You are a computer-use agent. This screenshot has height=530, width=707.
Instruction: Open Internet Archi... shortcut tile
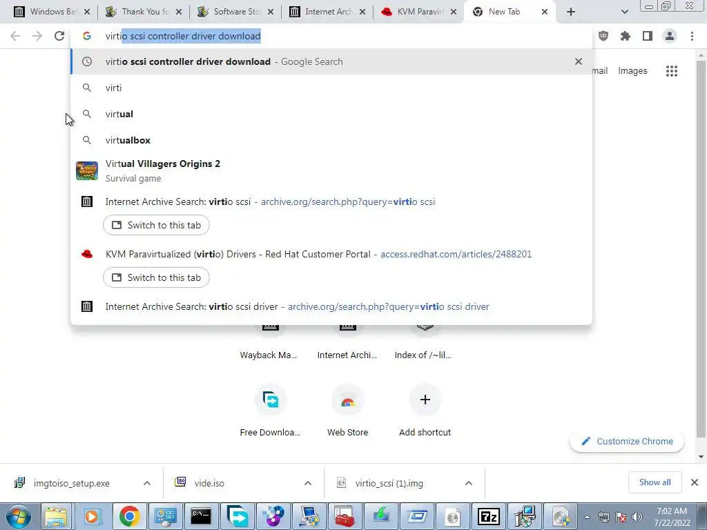click(347, 342)
